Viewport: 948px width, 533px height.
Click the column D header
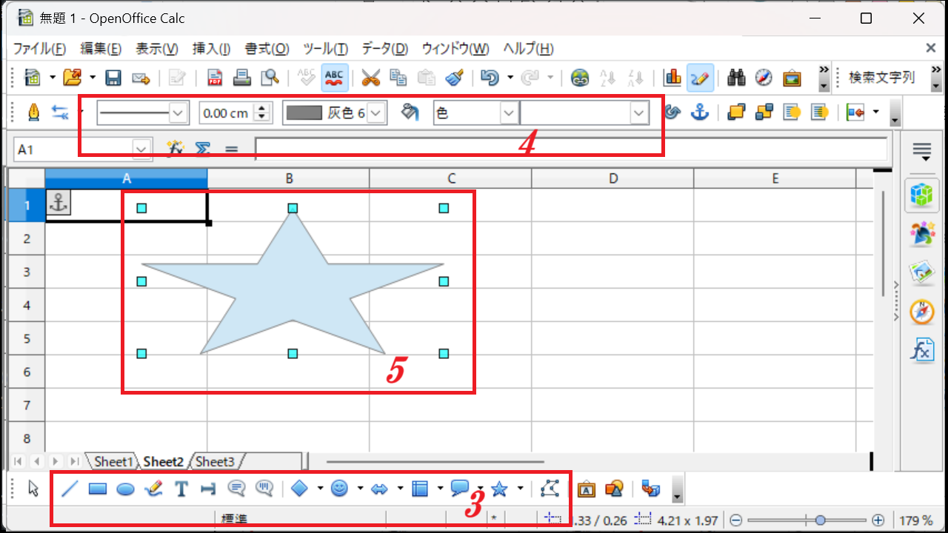pos(613,178)
